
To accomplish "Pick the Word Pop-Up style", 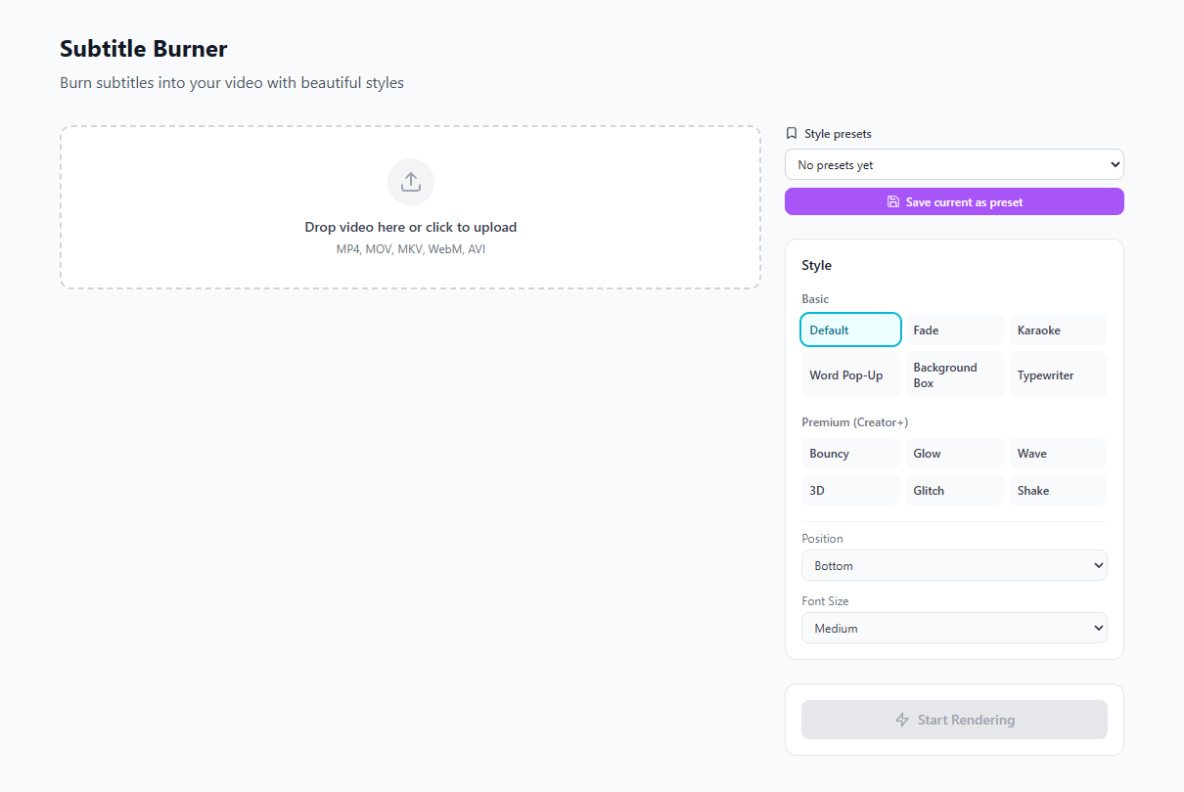I will [851, 374].
